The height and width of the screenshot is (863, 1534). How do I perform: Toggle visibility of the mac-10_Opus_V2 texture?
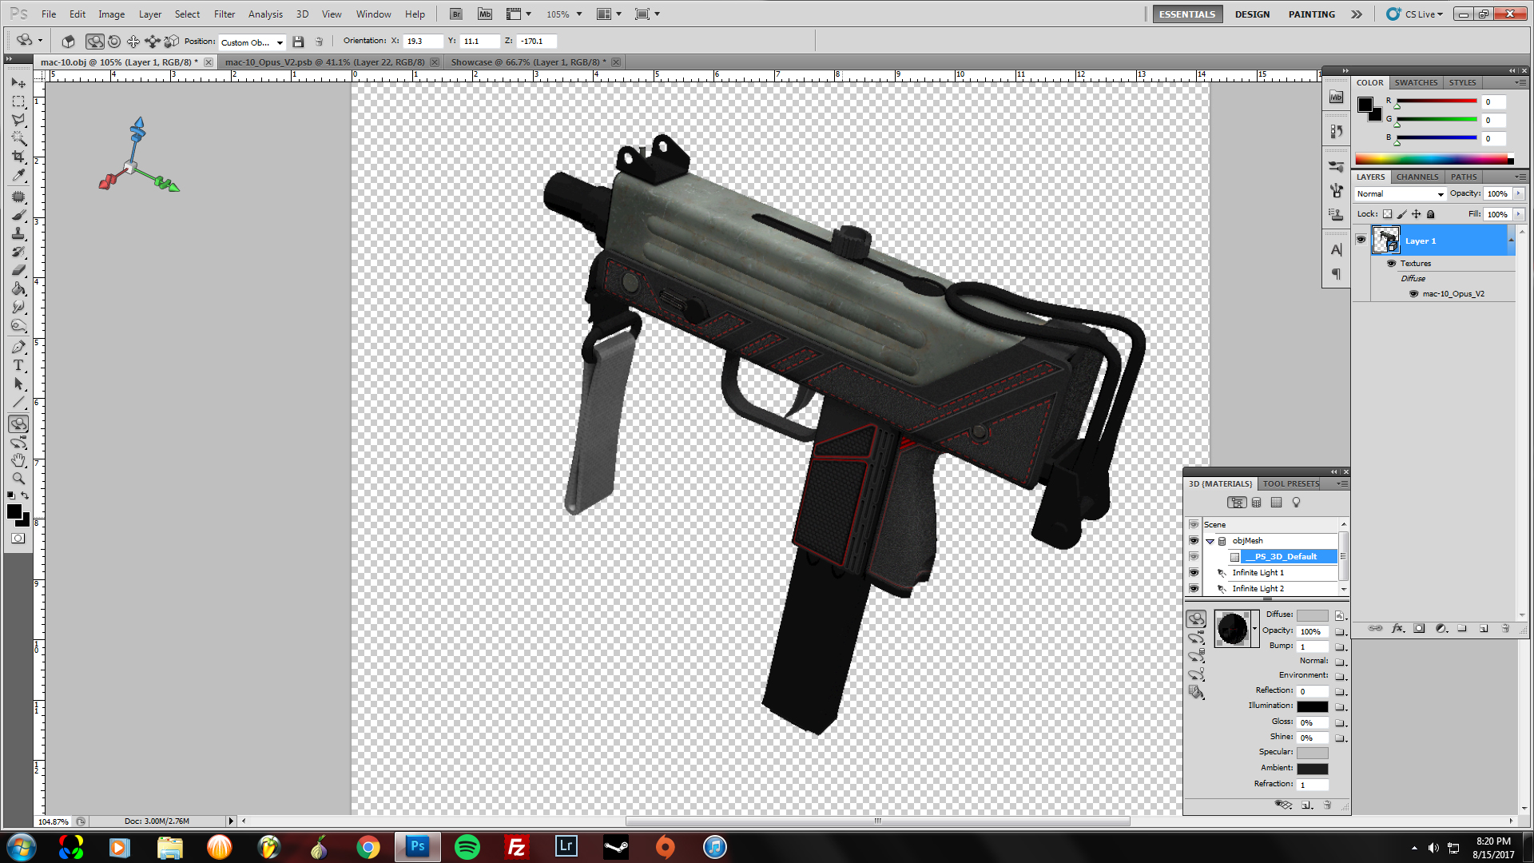click(x=1413, y=294)
